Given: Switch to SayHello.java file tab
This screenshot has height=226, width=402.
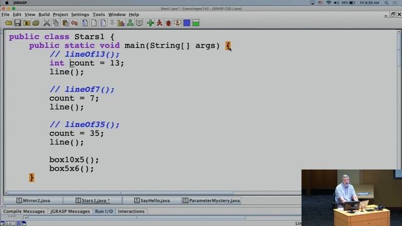Looking at the screenshot, I should [152, 200].
